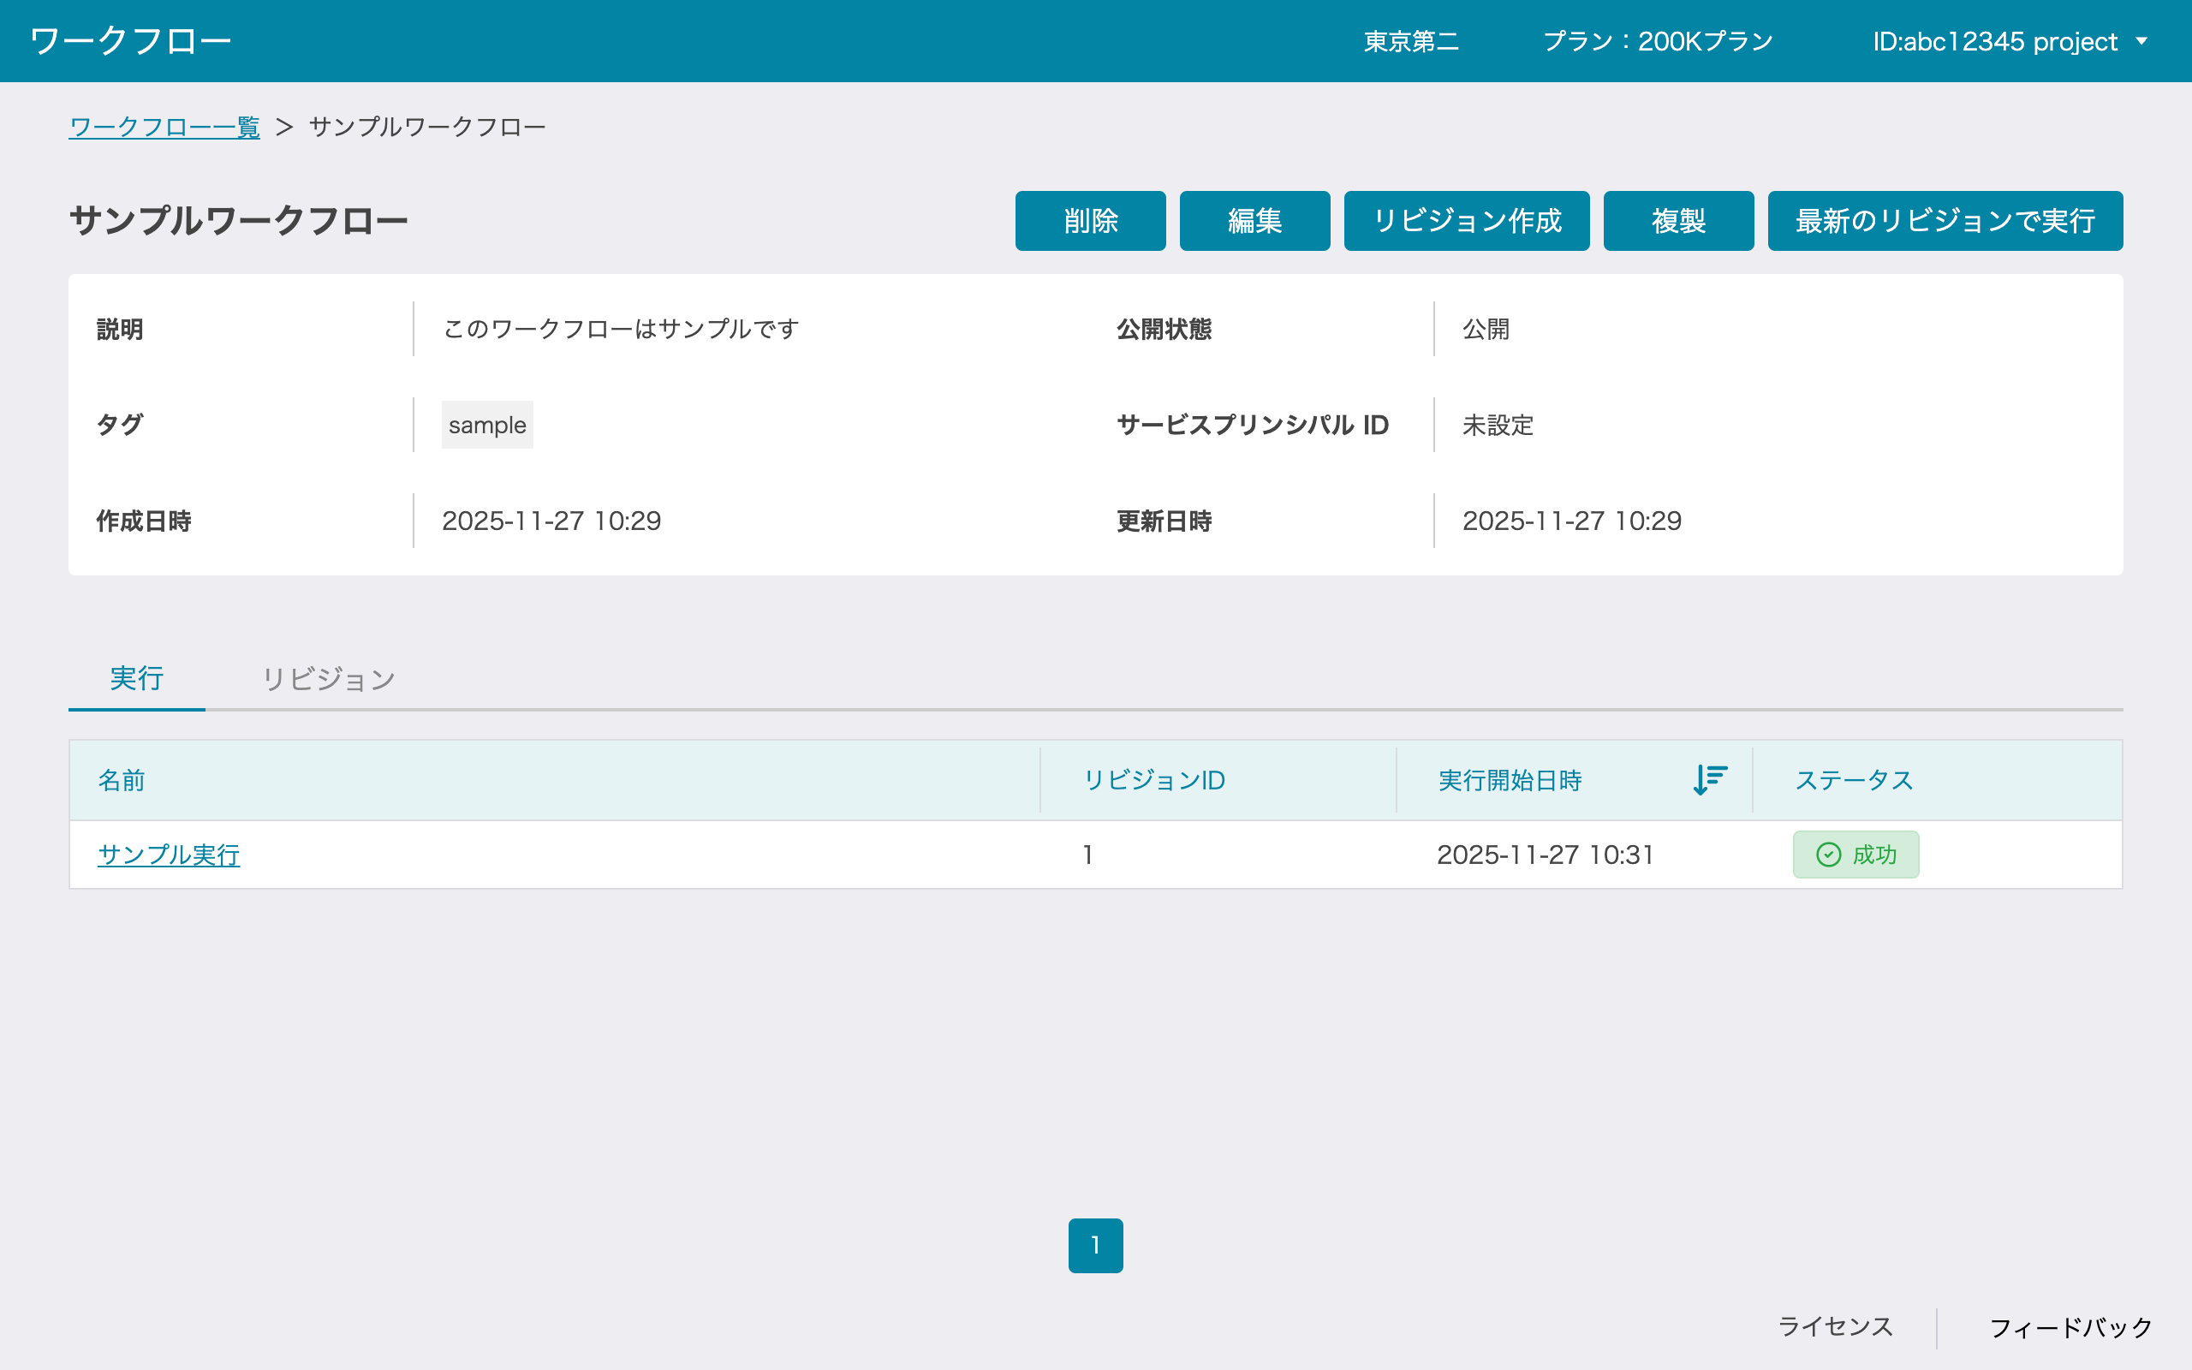Click the ステータス column header

click(x=1853, y=779)
